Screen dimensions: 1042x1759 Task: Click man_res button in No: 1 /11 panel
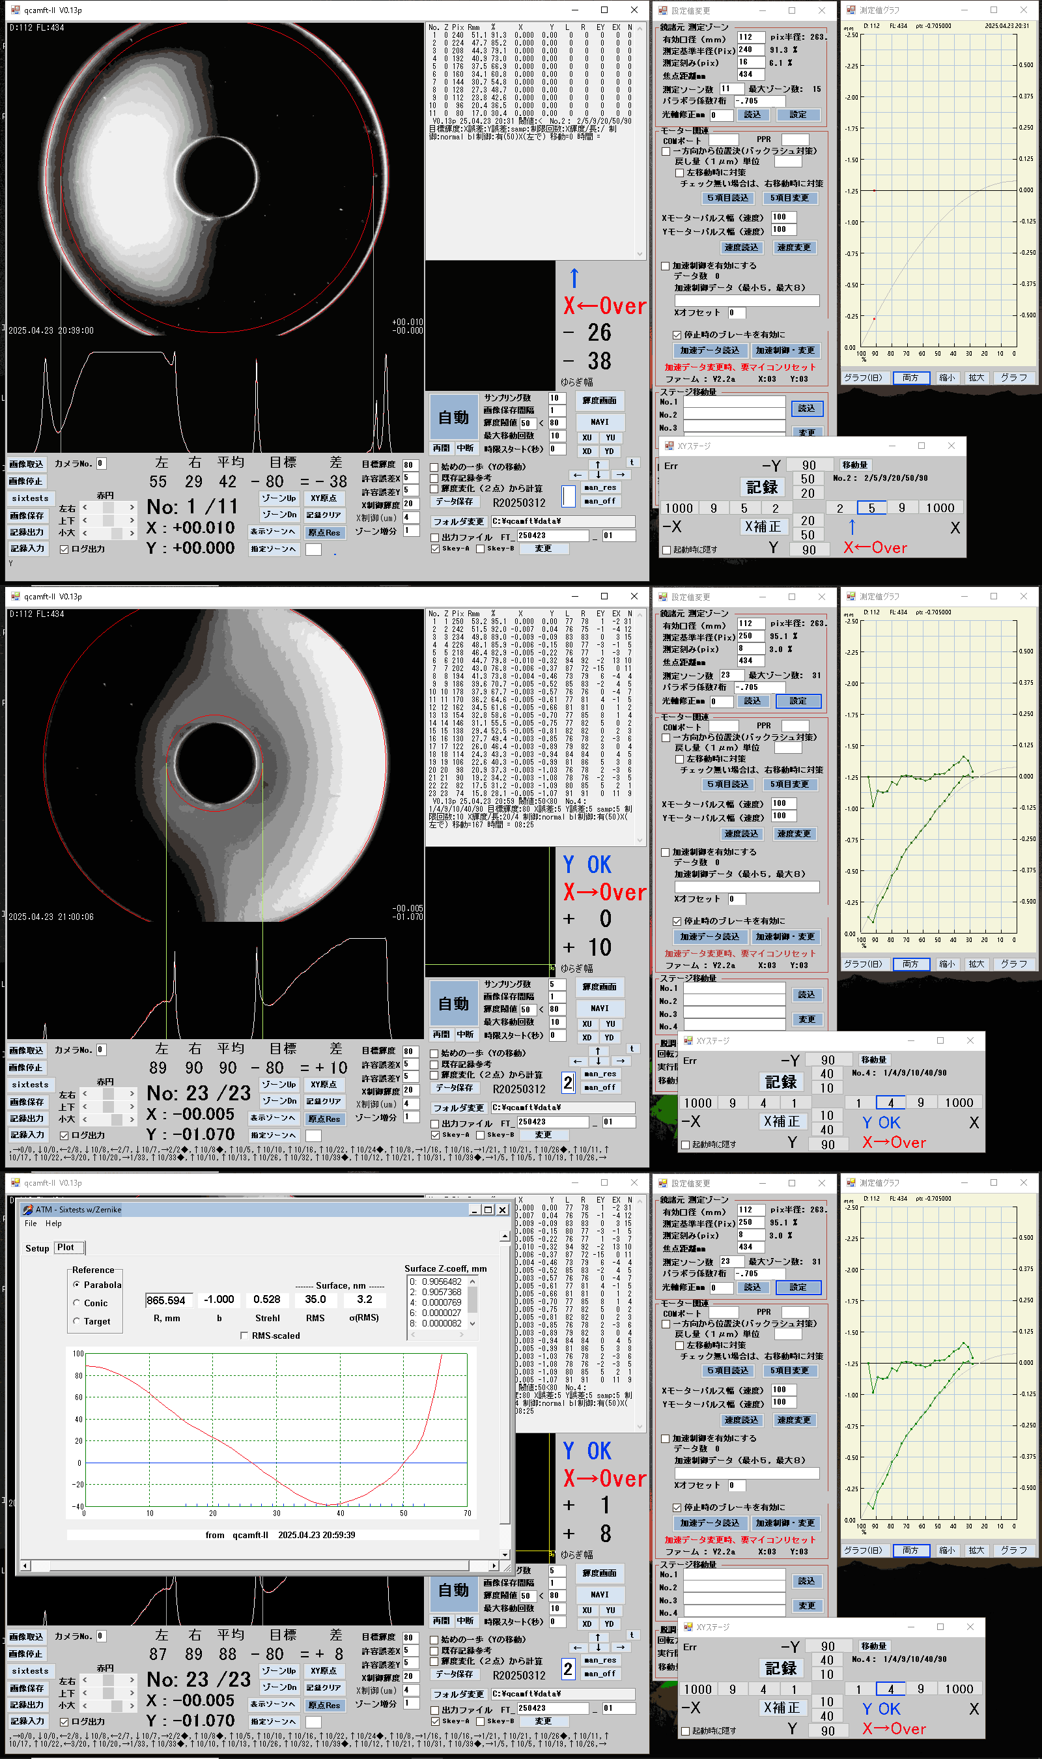coord(600,487)
